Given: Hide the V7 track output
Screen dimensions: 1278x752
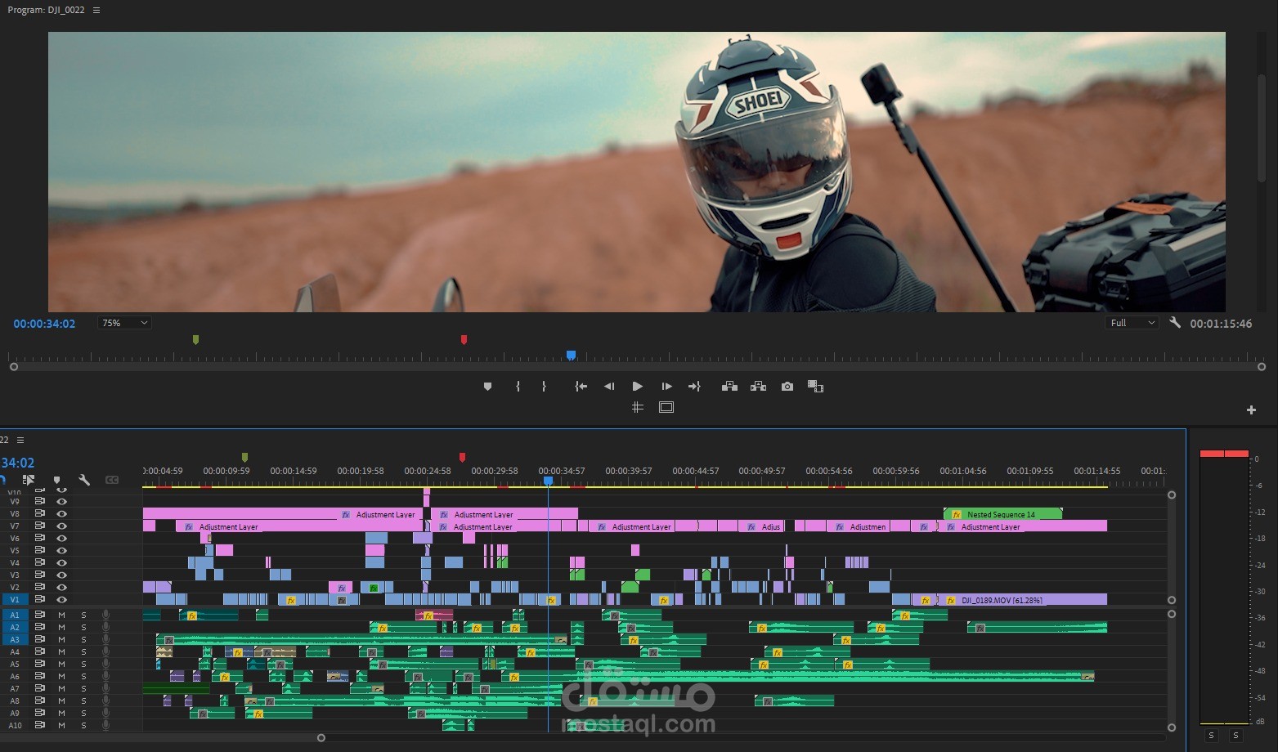Looking at the screenshot, I should (61, 526).
